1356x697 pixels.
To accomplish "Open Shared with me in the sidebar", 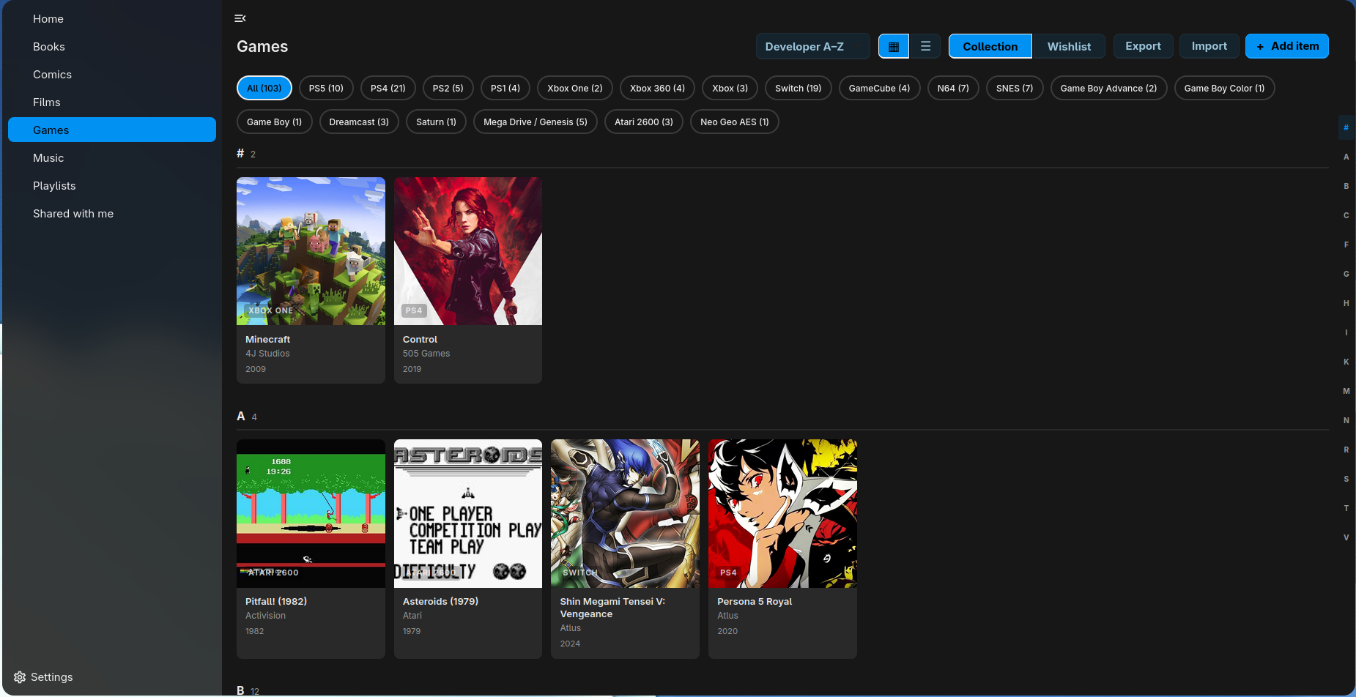I will coord(112,214).
